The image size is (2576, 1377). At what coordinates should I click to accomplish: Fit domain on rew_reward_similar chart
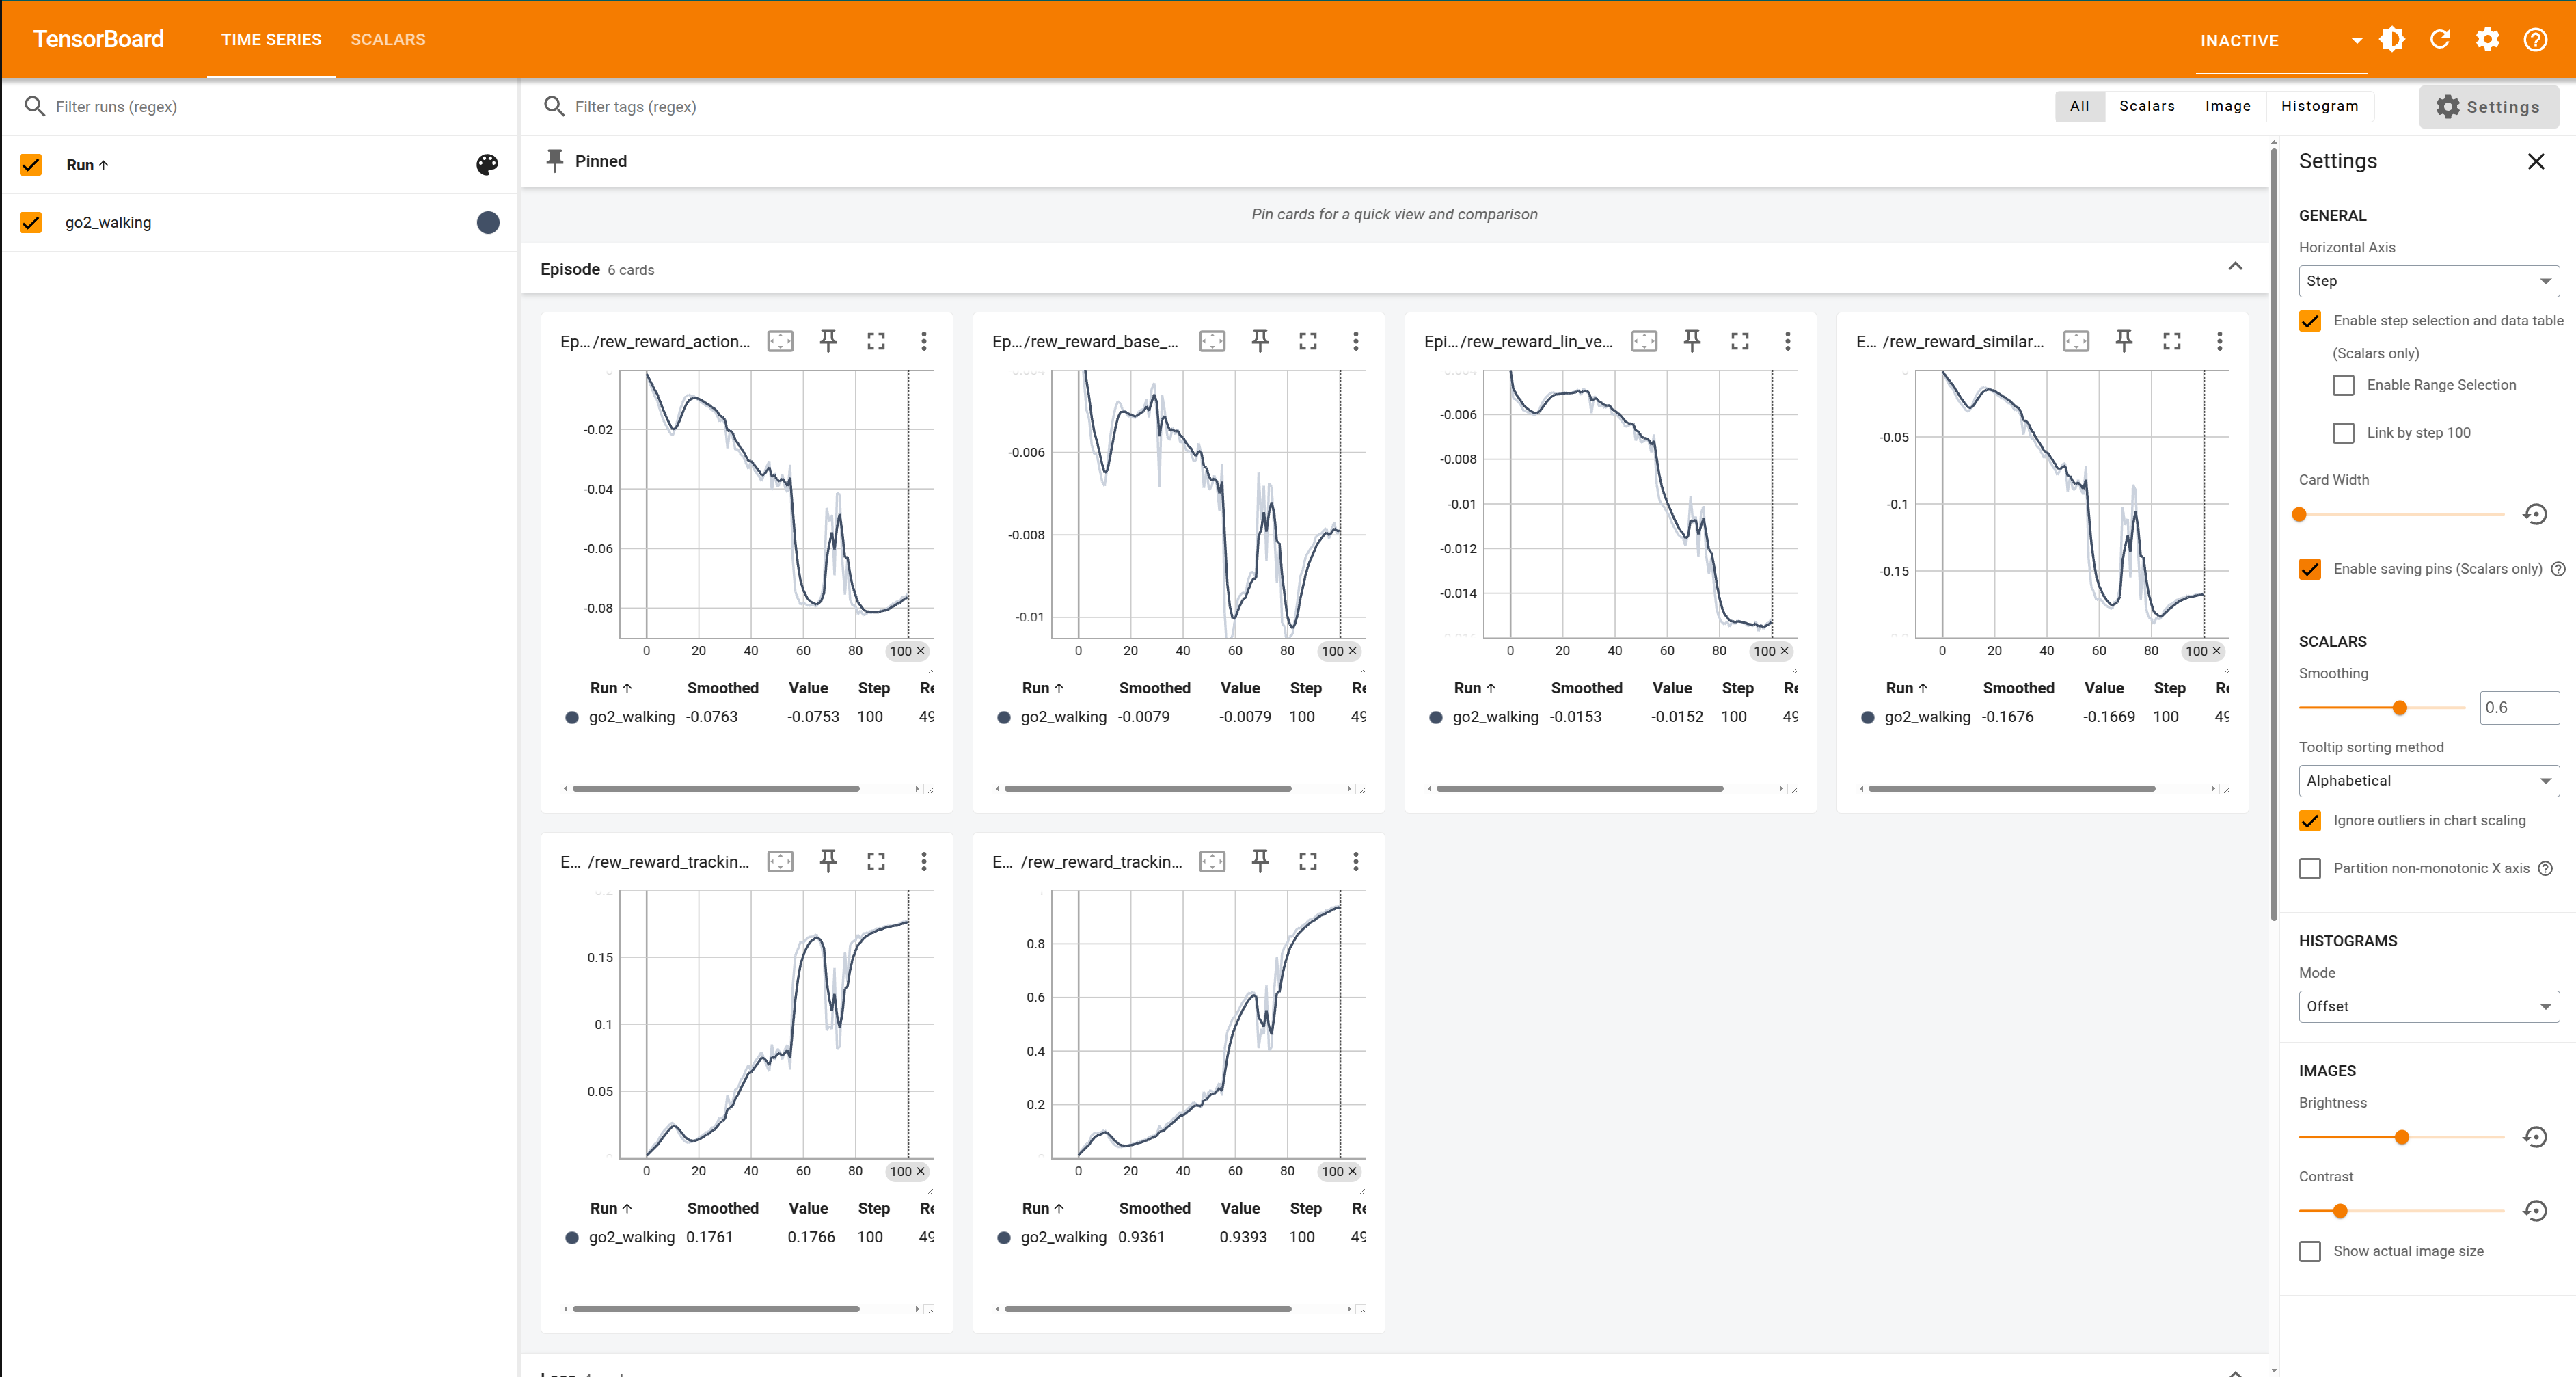click(2076, 341)
